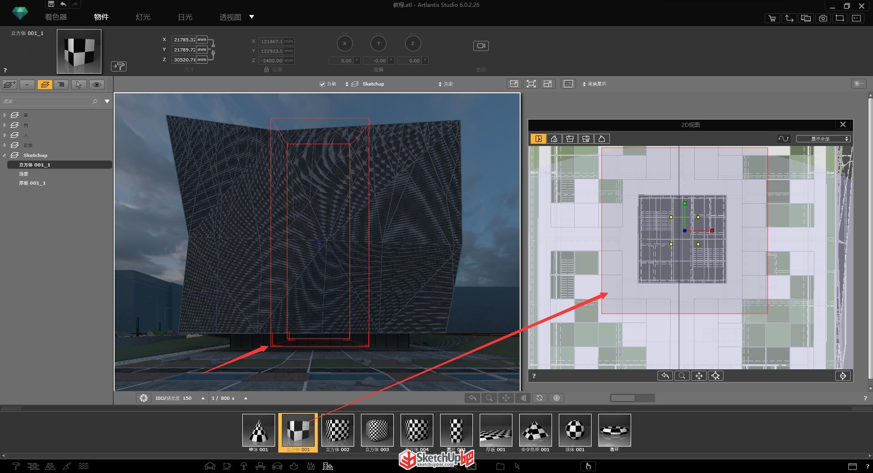
Task: Open the 显示全部 dropdown in 2D view
Action: pyautogui.click(x=823, y=139)
